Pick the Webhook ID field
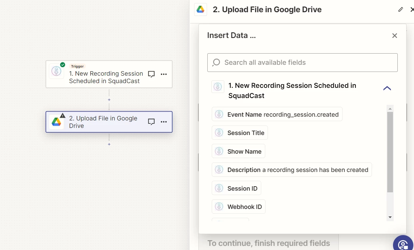Image resolution: width=414 pixels, height=250 pixels. (239, 207)
